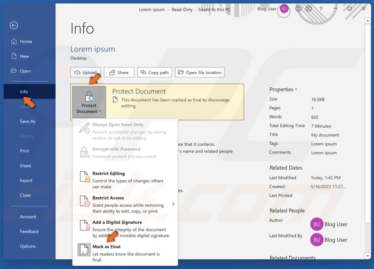Click the Open folder icon
Viewport: 374px width, 269px height.
tap(14, 71)
